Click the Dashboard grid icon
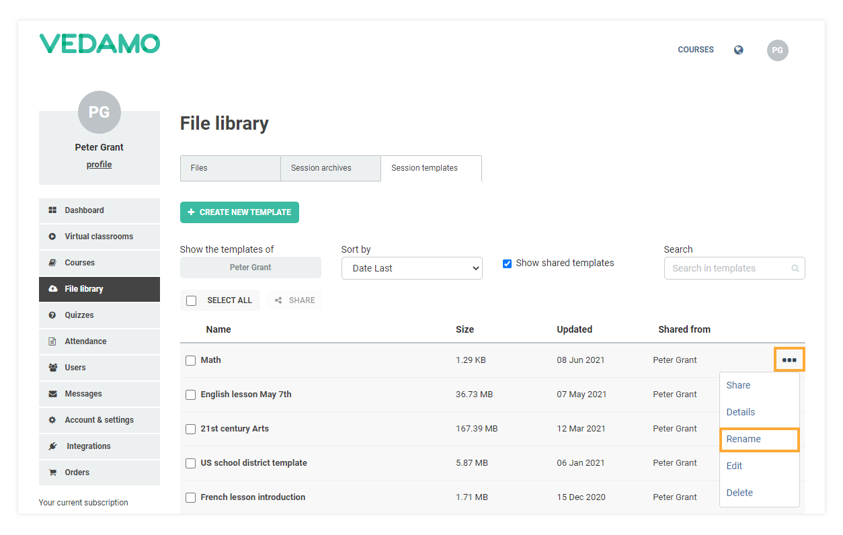This screenshot has width=843, height=535. (52, 210)
